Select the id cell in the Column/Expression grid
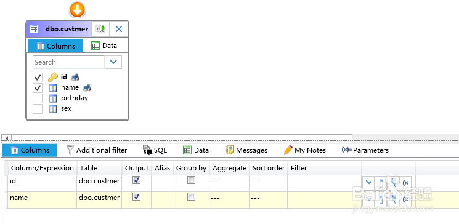459x224 pixels. pyautogui.click(x=42, y=183)
